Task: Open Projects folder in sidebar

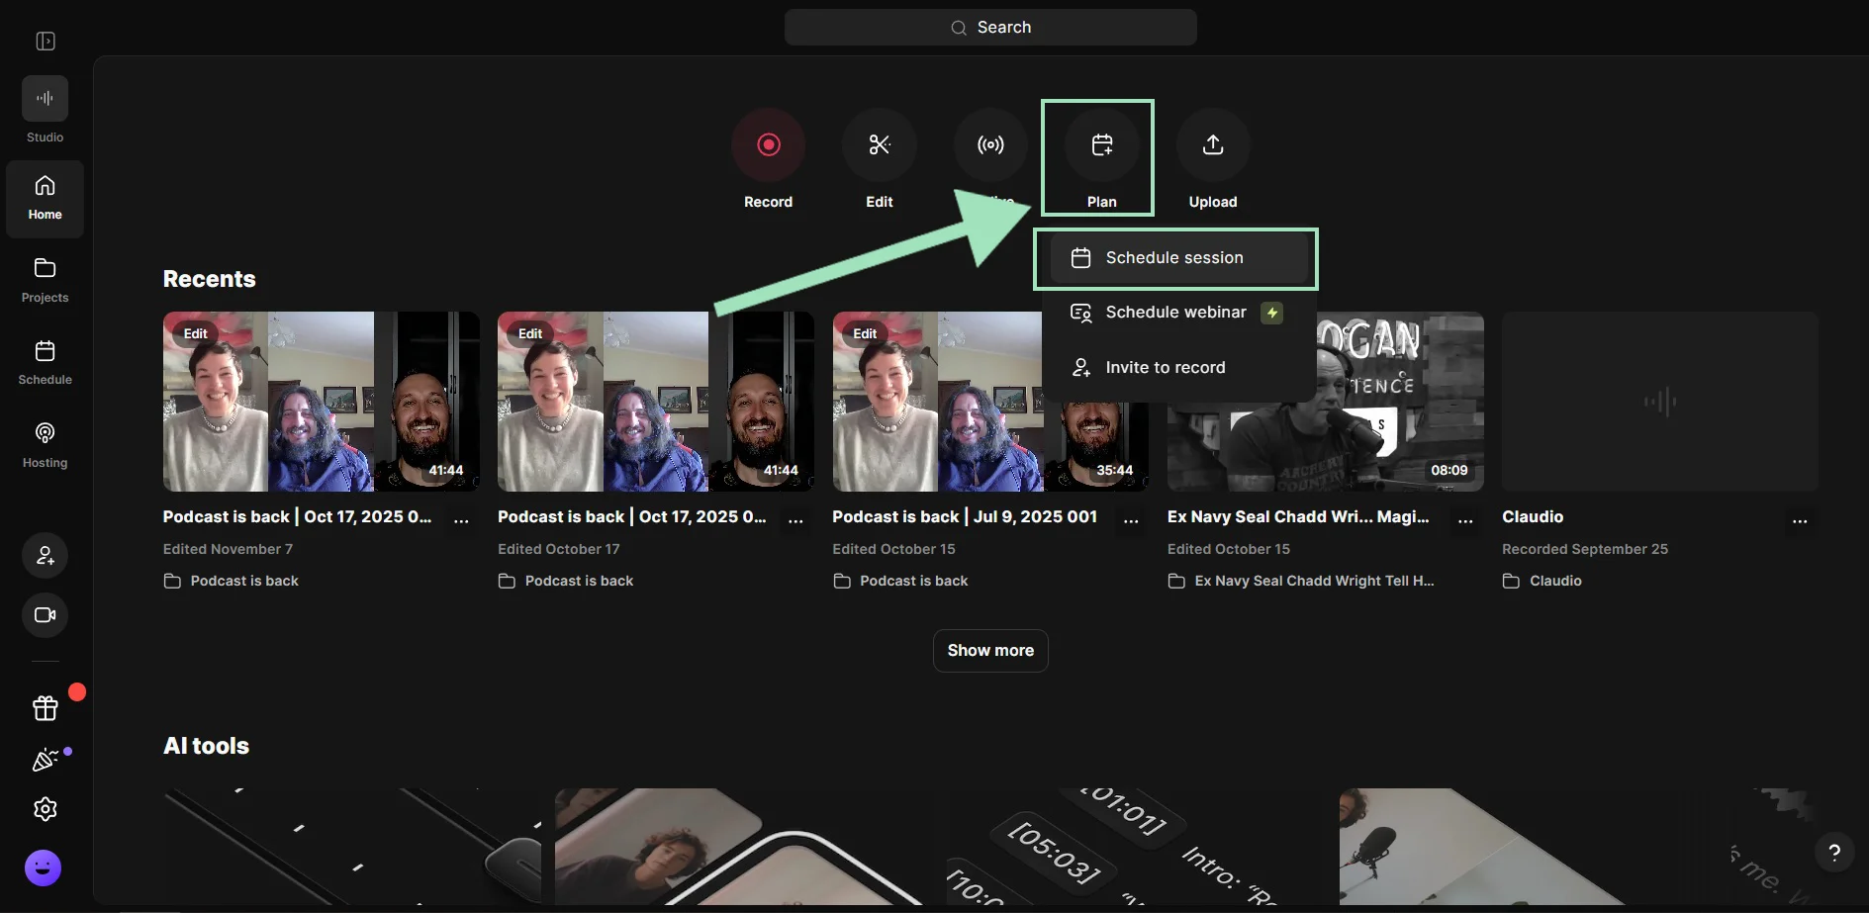Action: pyautogui.click(x=45, y=281)
